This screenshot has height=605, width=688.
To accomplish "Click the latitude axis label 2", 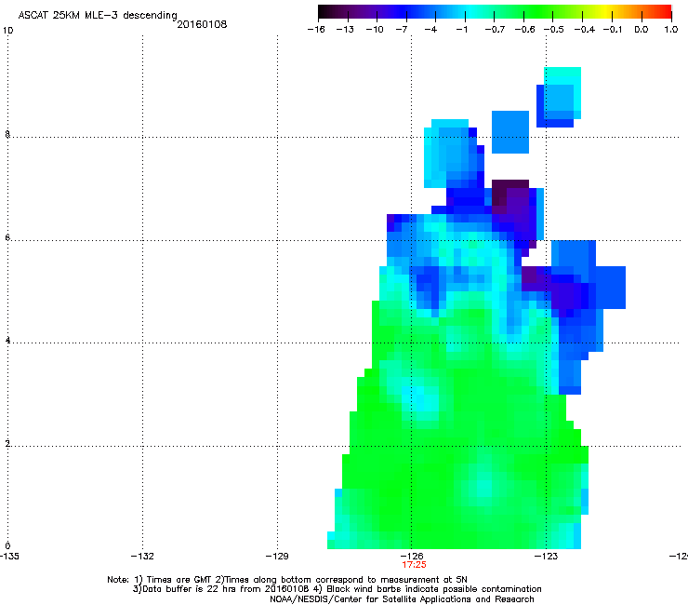I will 7,444.
